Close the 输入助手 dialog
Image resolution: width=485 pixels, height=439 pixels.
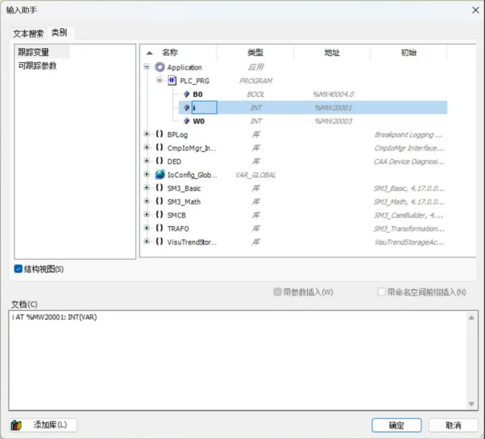pos(475,10)
